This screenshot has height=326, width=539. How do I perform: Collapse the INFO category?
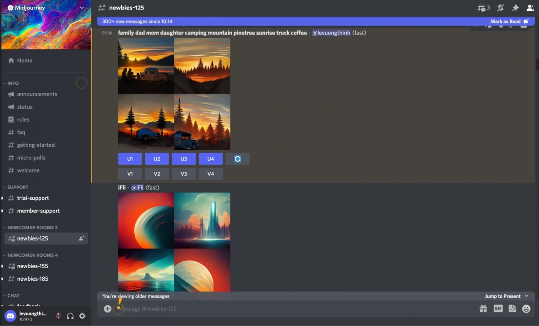(x=11, y=83)
